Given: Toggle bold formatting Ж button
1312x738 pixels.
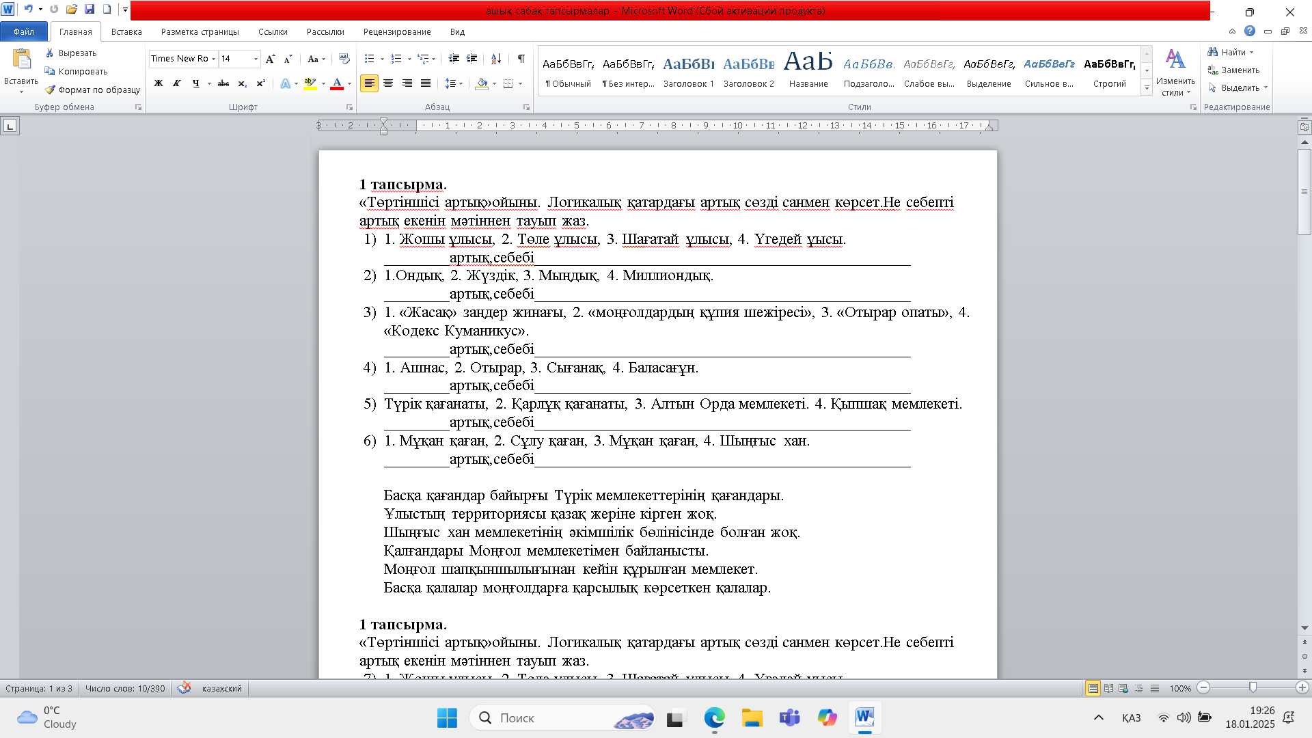Looking at the screenshot, I should tap(159, 83).
